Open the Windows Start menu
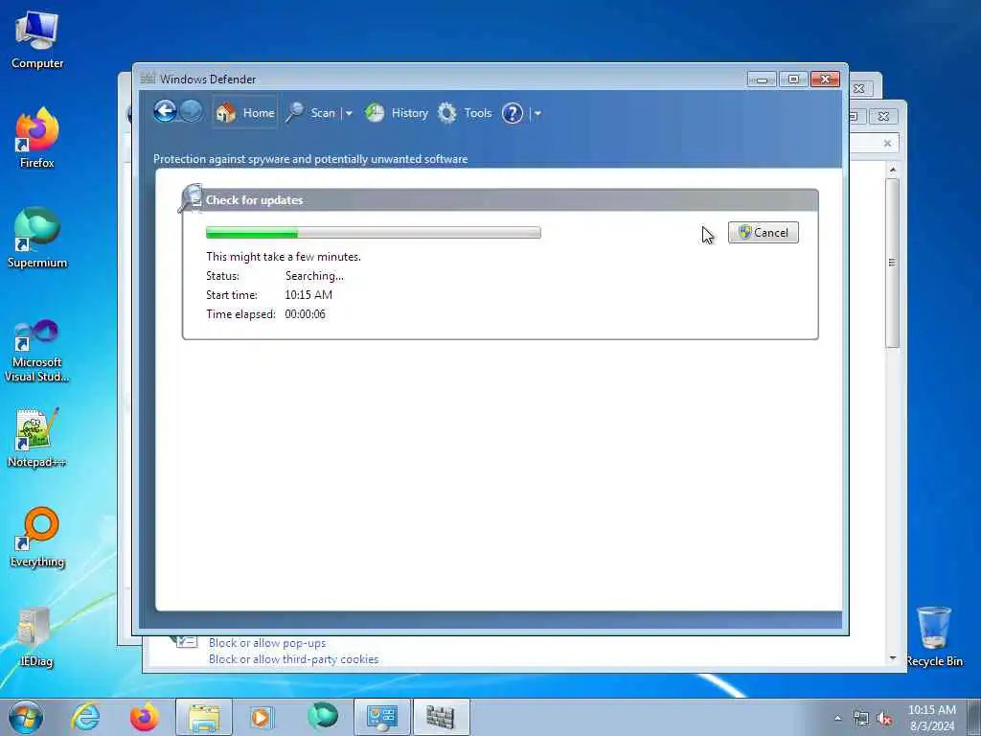Screen dimensions: 981x736 (x=26, y=717)
